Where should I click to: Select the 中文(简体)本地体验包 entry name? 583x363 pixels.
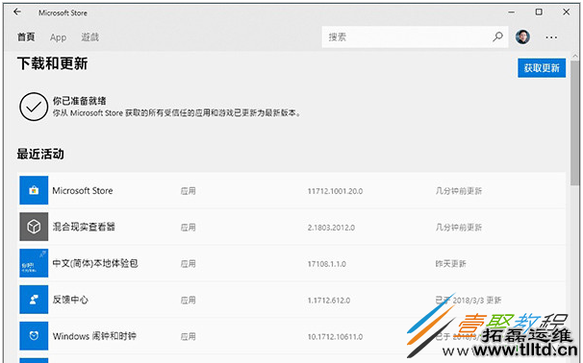tap(95, 263)
